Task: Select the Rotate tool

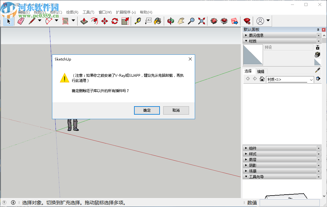Action: click(x=115, y=21)
